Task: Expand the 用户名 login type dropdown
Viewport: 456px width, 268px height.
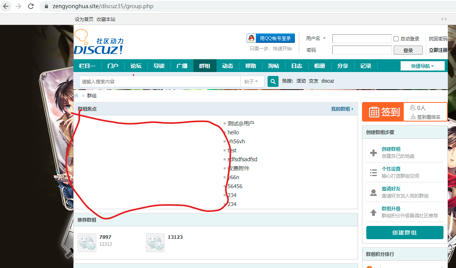Action: click(x=324, y=38)
